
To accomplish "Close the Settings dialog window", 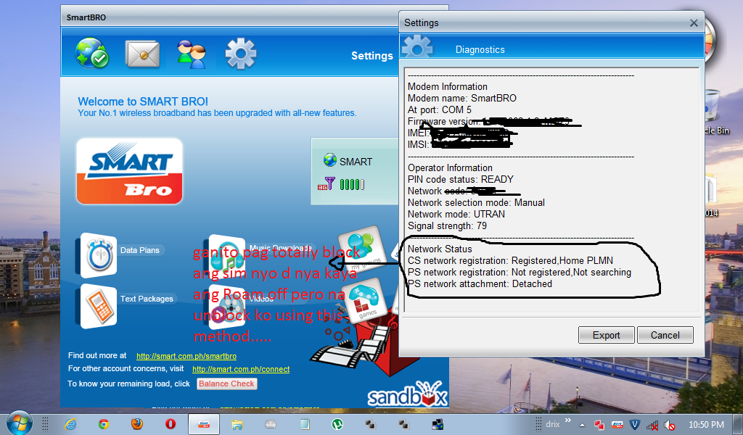I will 694,22.
